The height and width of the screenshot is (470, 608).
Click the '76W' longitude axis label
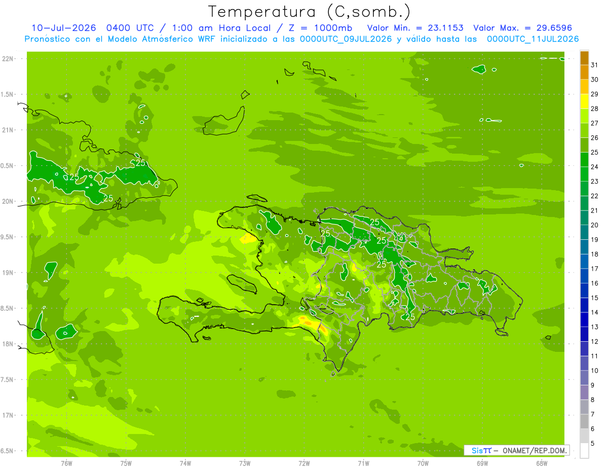(x=66, y=463)
